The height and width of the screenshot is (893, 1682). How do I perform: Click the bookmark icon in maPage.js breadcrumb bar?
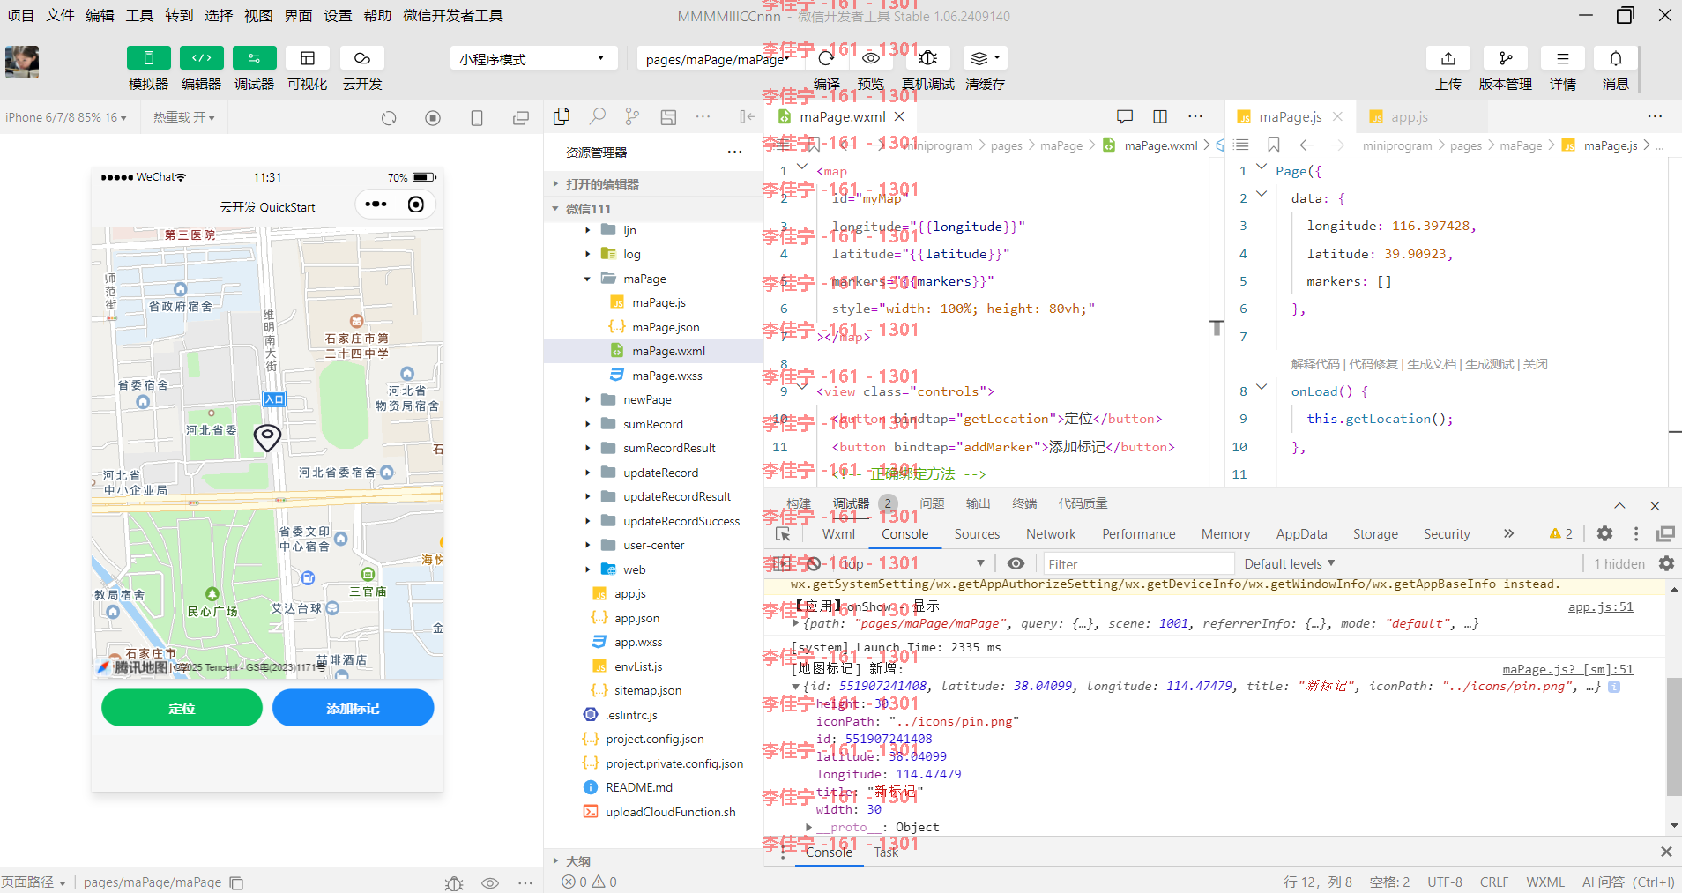tap(1274, 145)
